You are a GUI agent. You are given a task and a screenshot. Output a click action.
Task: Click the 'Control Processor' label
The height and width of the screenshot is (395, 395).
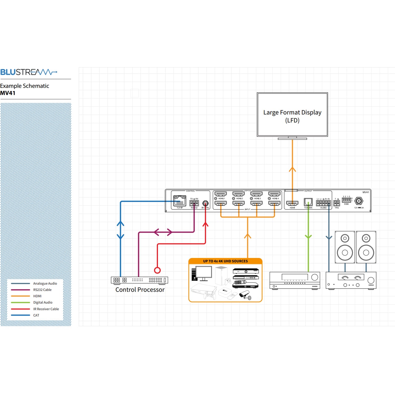140,290
